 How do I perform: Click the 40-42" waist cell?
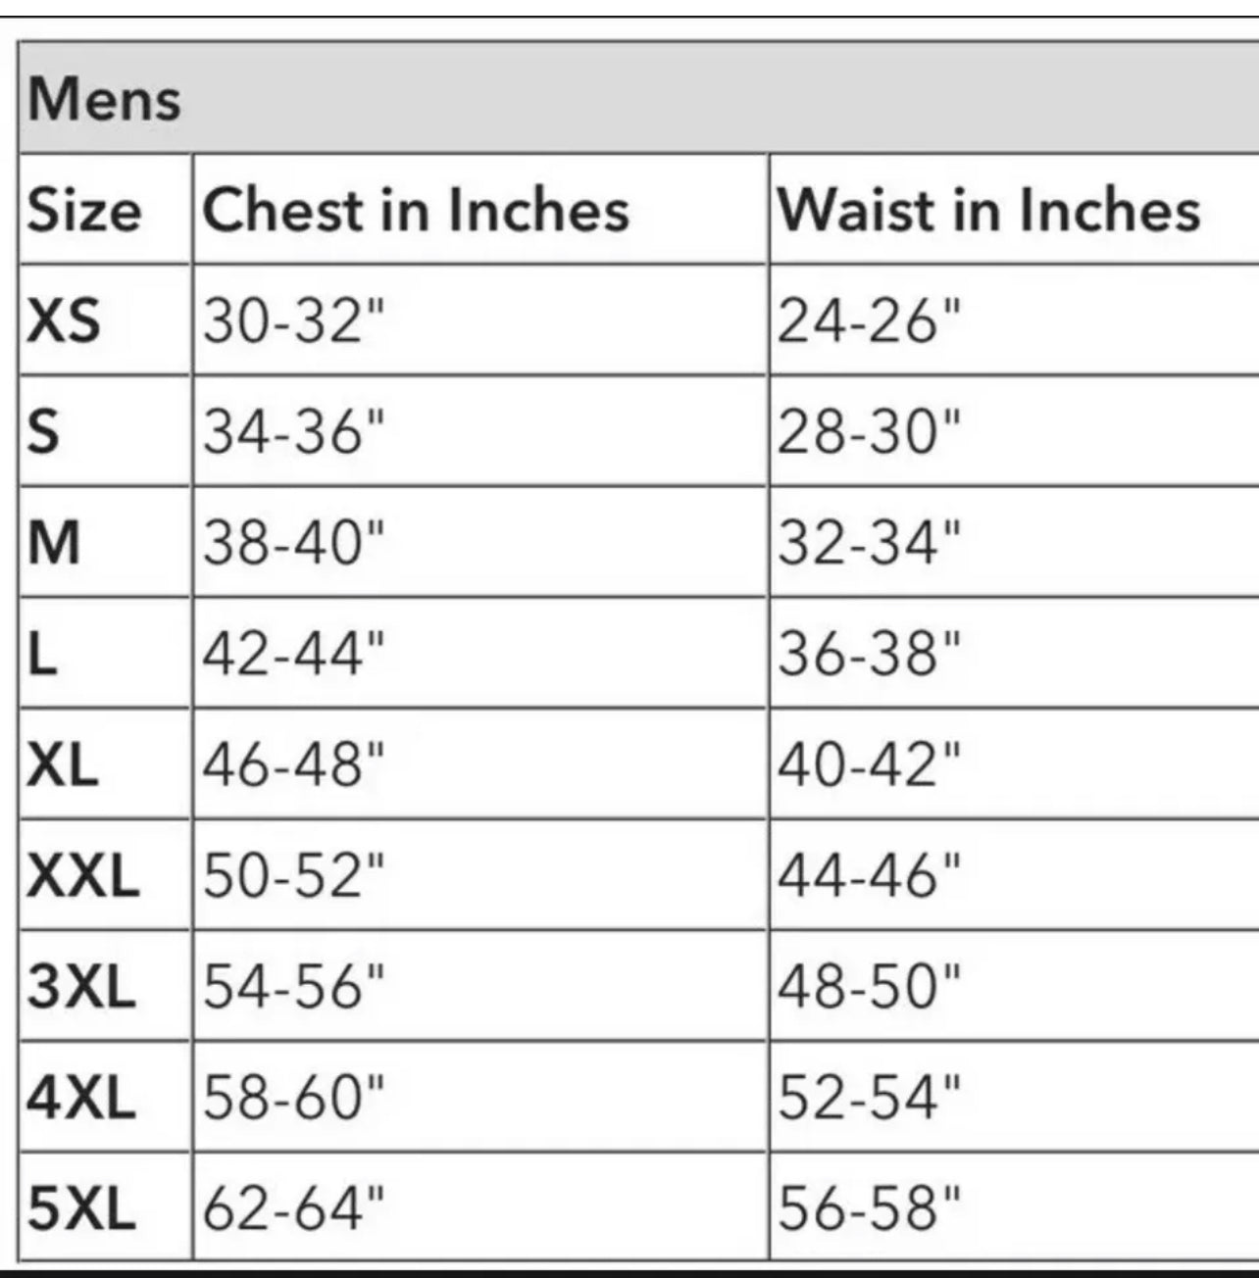(870, 764)
